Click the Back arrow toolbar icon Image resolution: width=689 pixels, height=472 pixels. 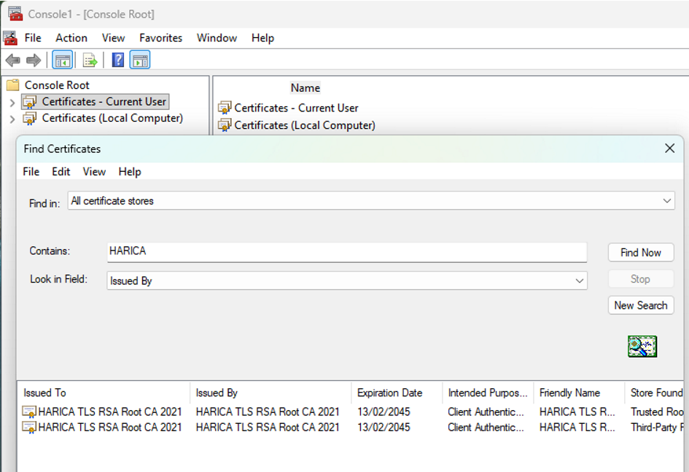[x=13, y=60]
